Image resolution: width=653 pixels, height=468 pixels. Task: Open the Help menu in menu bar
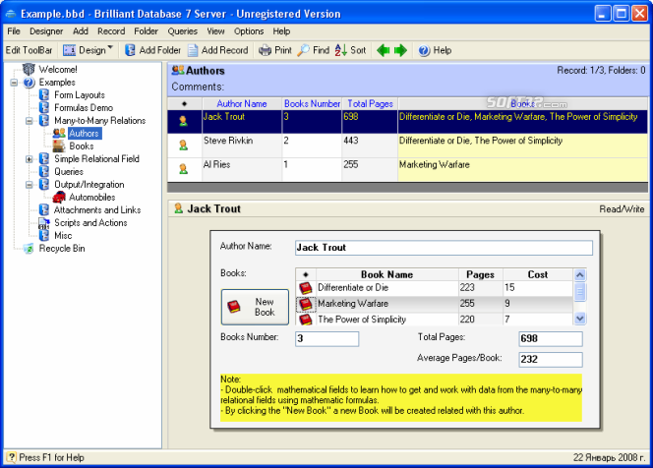[x=281, y=31]
